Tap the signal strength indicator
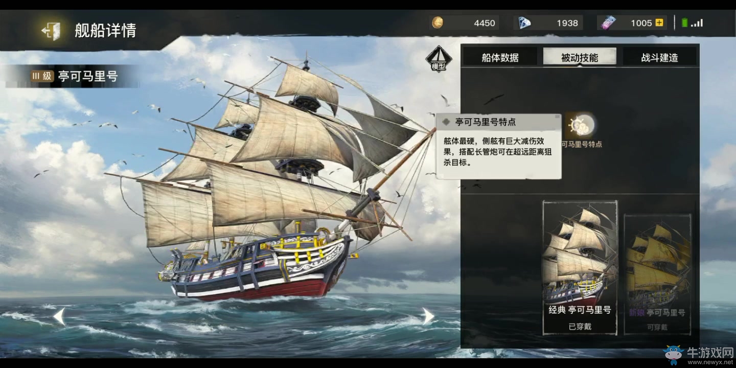Viewport: 736px width, 368px height. (697, 23)
